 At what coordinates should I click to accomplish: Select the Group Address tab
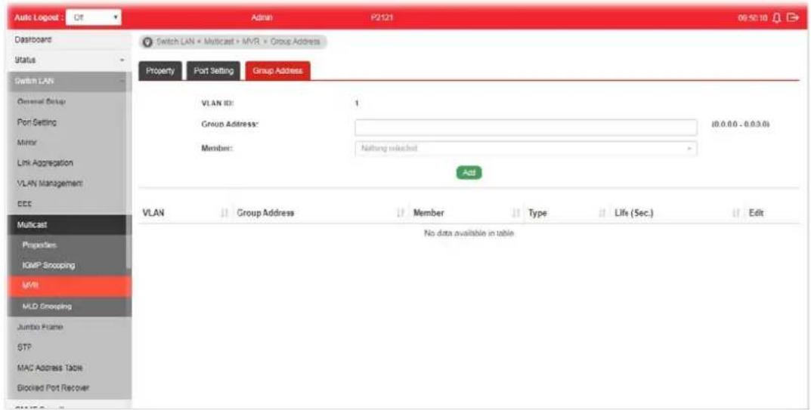point(277,71)
